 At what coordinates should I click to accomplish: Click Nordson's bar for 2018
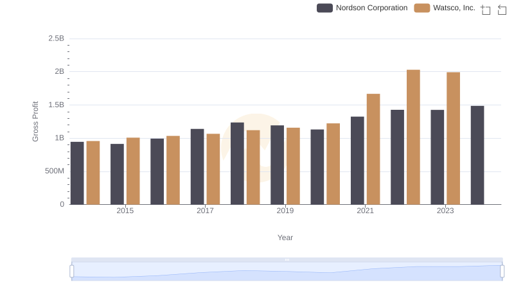(x=237, y=164)
